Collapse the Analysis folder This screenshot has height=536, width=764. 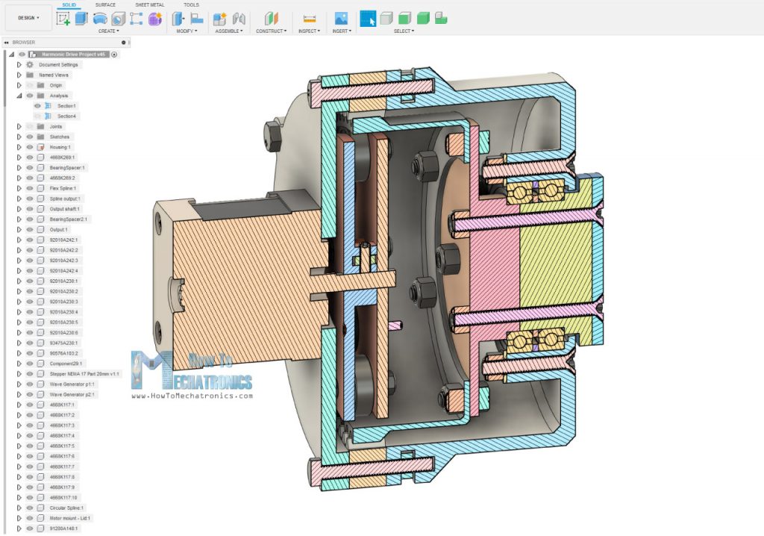19,96
